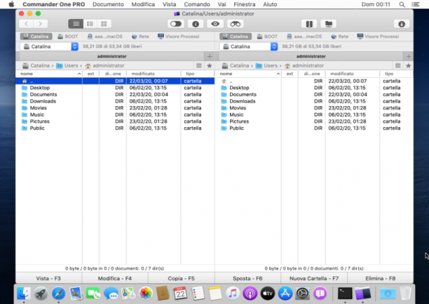
Task: Open the Vista menu
Action: tap(170, 4)
